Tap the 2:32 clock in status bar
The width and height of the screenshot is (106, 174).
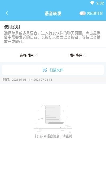point(100,3)
